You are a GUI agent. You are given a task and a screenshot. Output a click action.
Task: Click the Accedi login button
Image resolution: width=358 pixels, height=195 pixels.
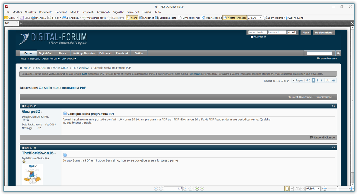click(292, 33)
